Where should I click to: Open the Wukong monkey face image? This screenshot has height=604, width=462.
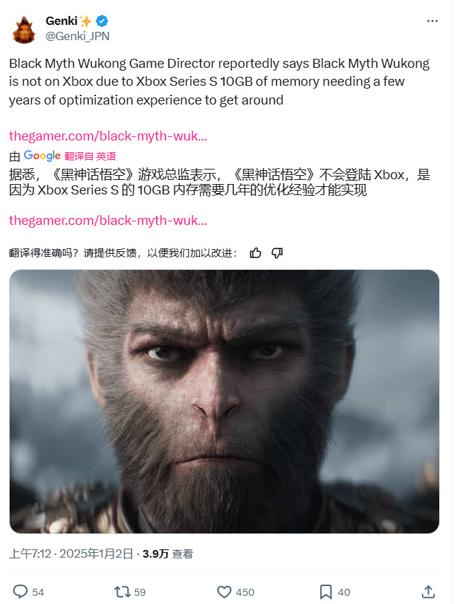point(224,401)
